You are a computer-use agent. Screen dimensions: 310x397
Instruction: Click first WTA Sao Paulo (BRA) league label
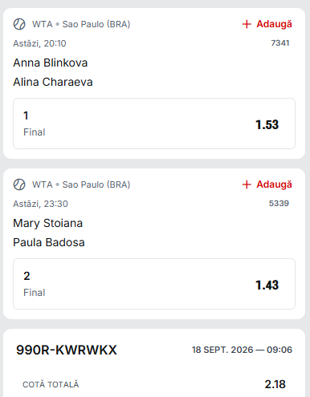click(x=81, y=24)
